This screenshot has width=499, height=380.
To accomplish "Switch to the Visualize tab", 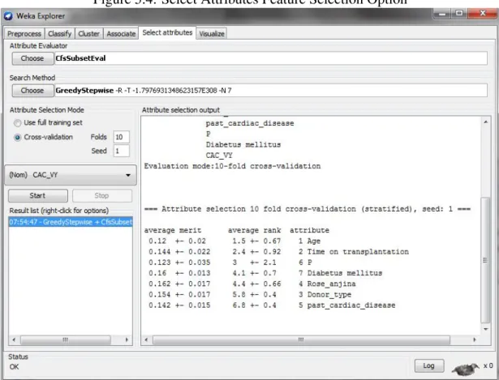I will [x=212, y=34].
